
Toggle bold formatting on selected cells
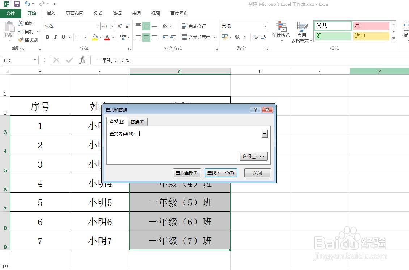tap(47, 37)
